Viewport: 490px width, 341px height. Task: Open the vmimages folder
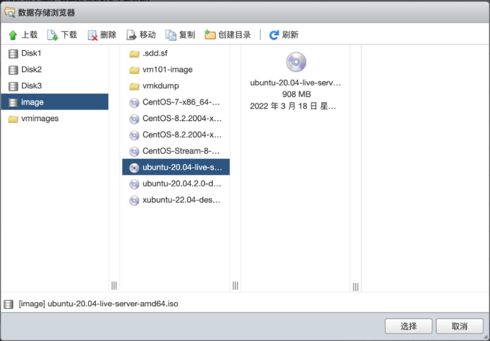pyautogui.click(x=39, y=119)
